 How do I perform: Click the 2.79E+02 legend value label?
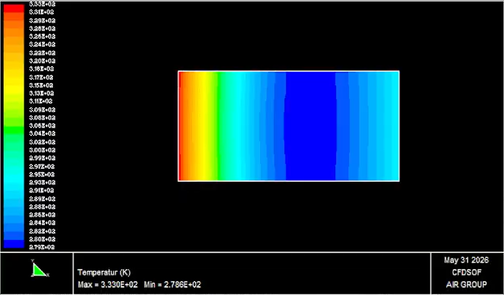(42, 248)
